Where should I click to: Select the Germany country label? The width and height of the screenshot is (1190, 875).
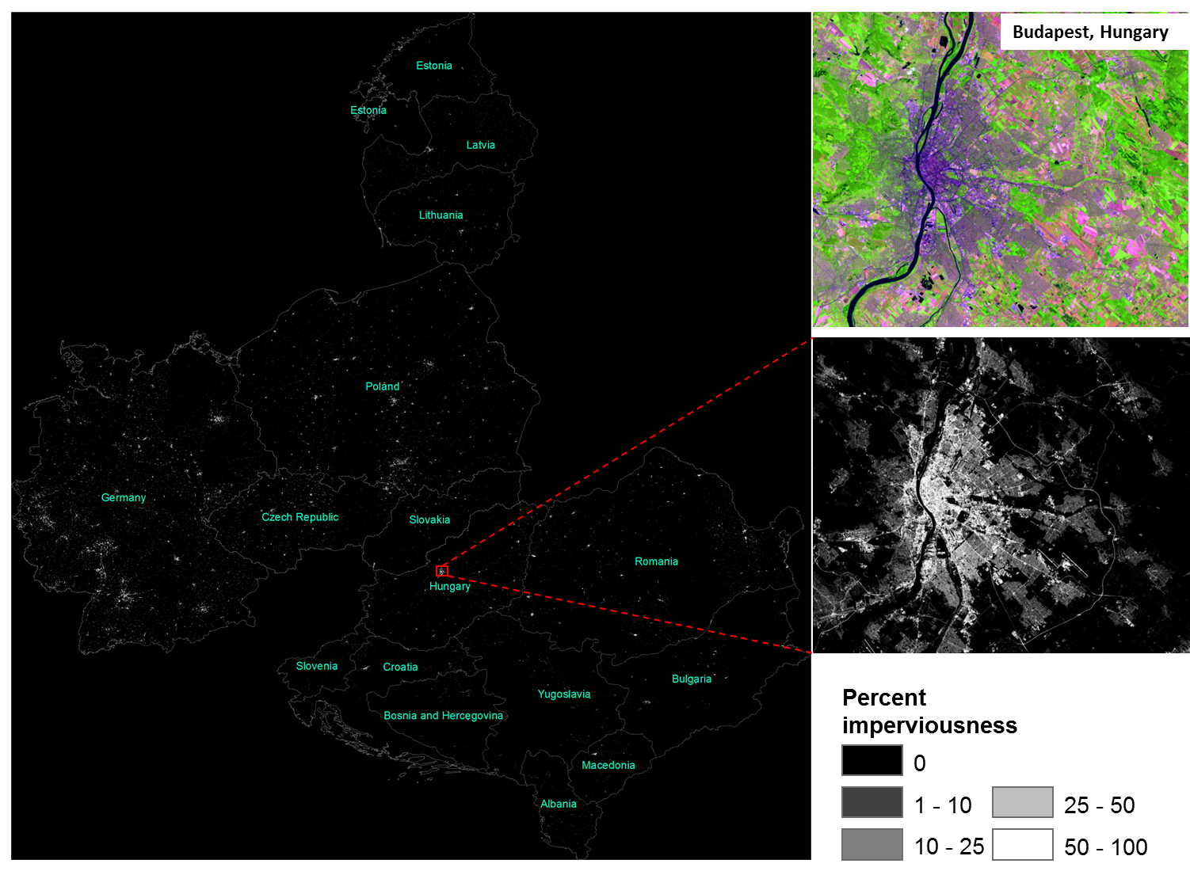click(x=124, y=498)
